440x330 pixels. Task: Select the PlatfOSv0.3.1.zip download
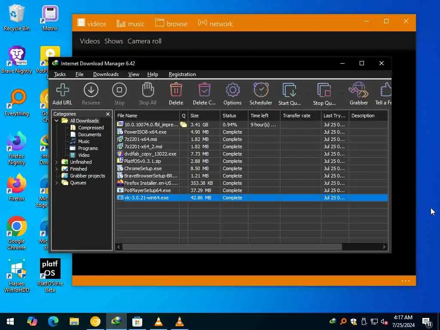pyautogui.click(x=251, y=161)
